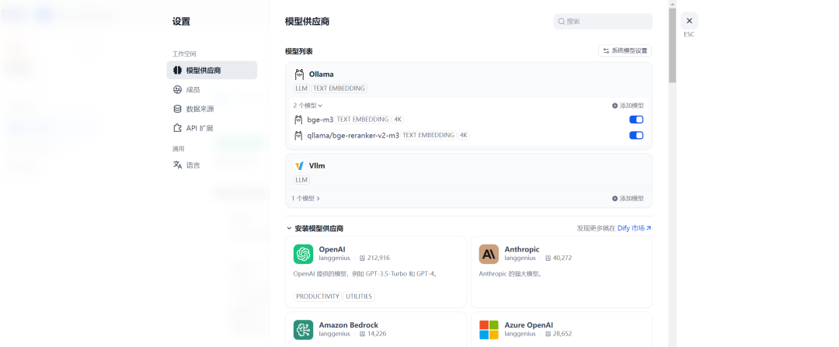Image resolution: width=839 pixels, height=347 pixels.
Task: Open the Anthropic provider card
Action: (562, 272)
